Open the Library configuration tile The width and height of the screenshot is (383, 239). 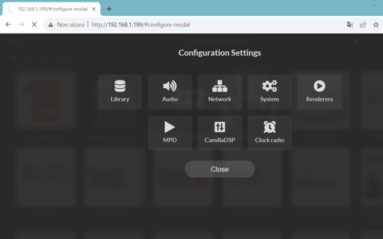[120, 92]
